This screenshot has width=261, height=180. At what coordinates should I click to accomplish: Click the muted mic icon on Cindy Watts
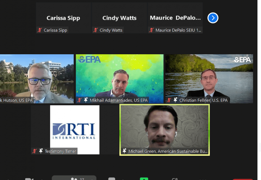tap(96, 30)
